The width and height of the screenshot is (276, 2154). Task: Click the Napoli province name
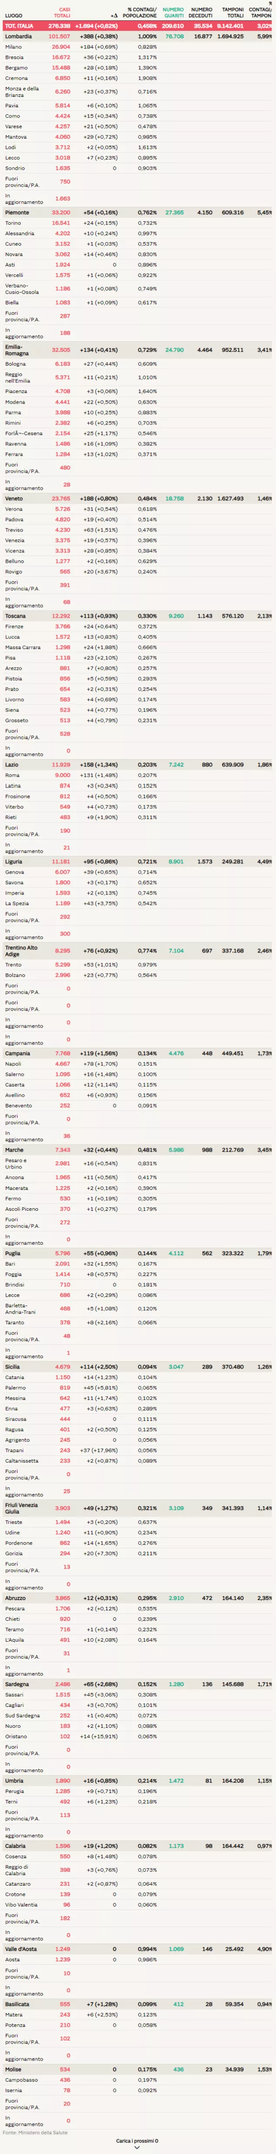tap(13, 1065)
